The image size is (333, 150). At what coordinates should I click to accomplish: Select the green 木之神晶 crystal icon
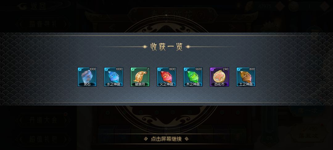coord(193,77)
